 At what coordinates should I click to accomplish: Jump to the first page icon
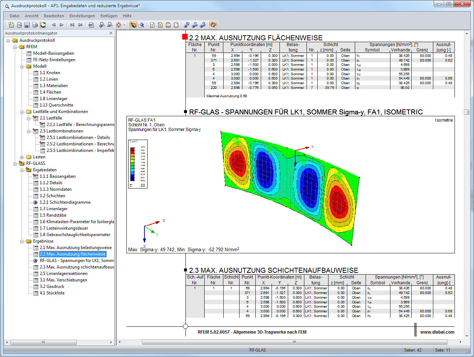click(x=72, y=25)
